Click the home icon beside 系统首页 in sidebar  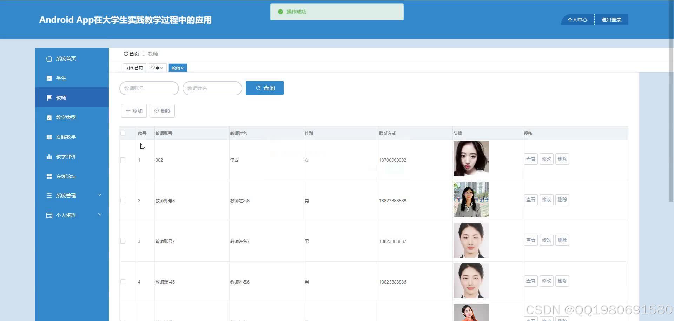pyautogui.click(x=49, y=59)
